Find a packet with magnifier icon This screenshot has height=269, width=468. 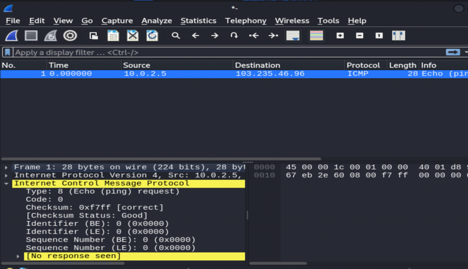(x=176, y=36)
